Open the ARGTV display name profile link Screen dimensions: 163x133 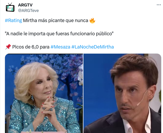(x=25, y=5)
